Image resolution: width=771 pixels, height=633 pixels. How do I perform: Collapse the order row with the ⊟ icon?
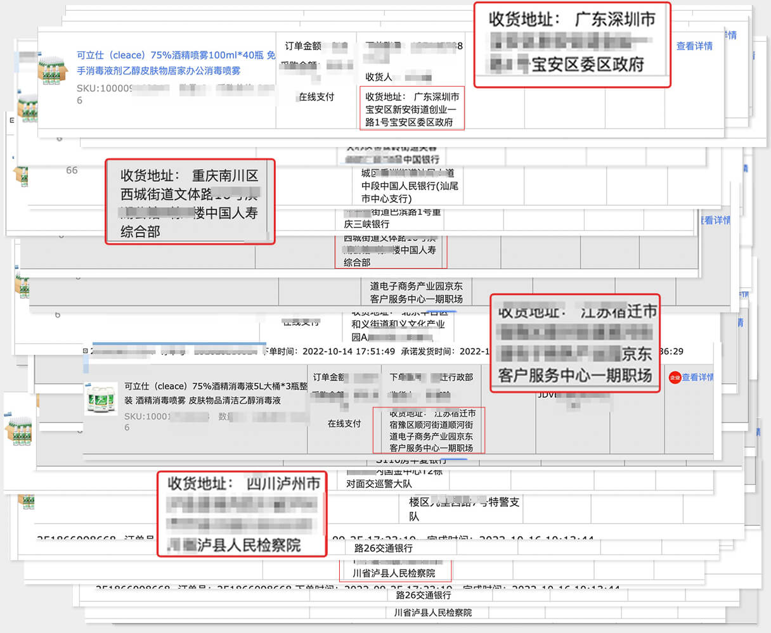[86, 351]
